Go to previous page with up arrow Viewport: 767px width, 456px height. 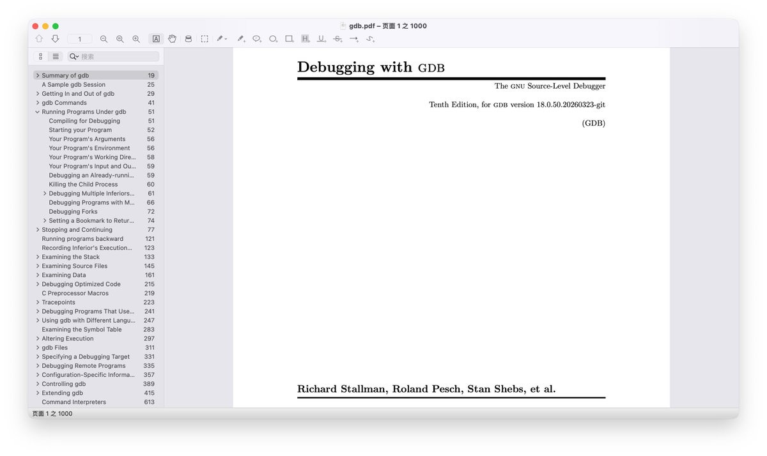tap(39, 39)
